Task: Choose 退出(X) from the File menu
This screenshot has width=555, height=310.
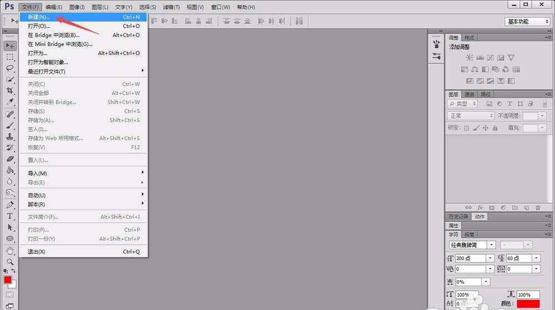Action: click(84, 252)
